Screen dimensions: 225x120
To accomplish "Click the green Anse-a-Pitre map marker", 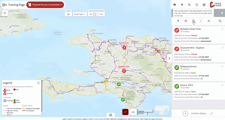I will pyautogui.click(x=123, y=100).
